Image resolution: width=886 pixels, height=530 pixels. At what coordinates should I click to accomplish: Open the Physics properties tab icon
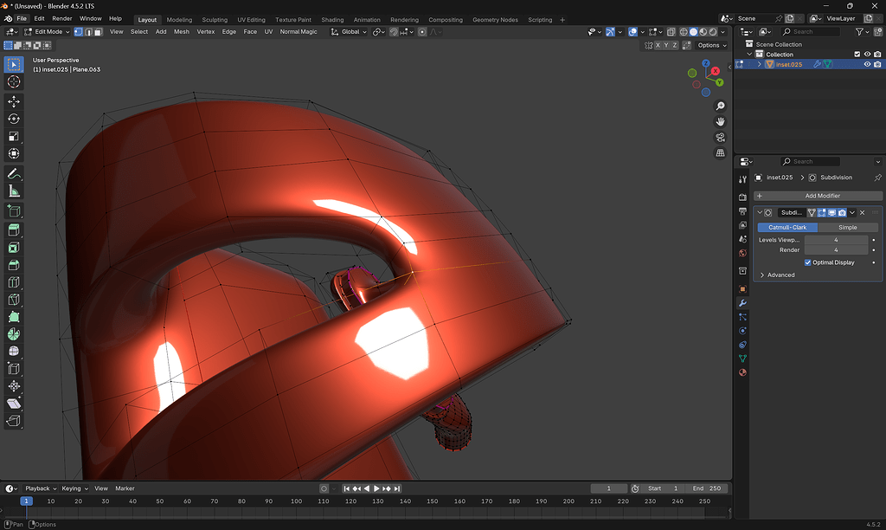[x=742, y=331]
